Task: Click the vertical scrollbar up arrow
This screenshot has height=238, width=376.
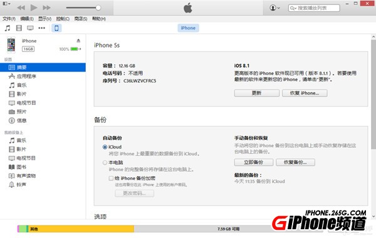Action: tap(373, 37)
